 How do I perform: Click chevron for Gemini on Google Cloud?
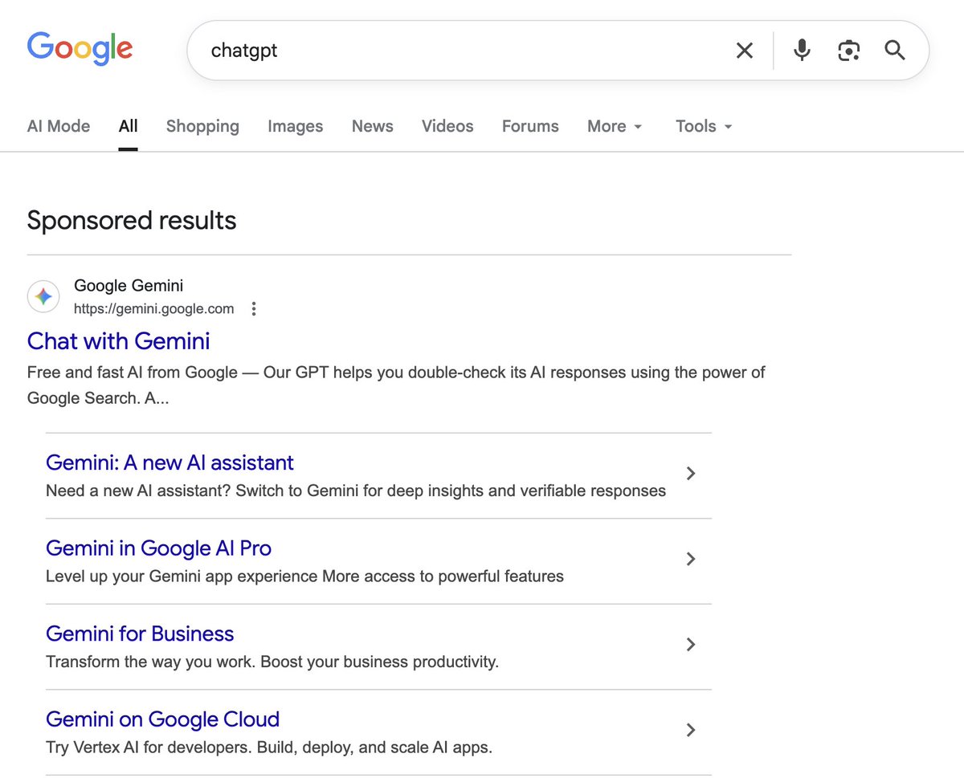tap(690, 730)
